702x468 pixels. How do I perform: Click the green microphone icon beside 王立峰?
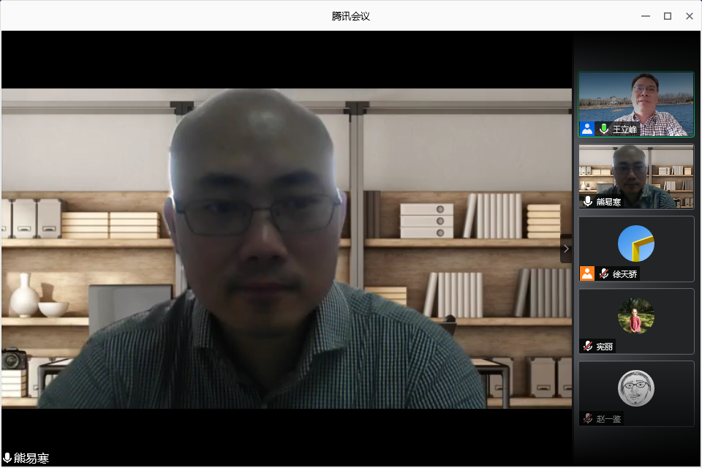(x=604, y=129)
